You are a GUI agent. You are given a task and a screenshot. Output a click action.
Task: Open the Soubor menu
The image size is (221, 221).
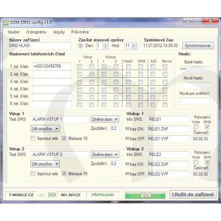tap(13, 32)
